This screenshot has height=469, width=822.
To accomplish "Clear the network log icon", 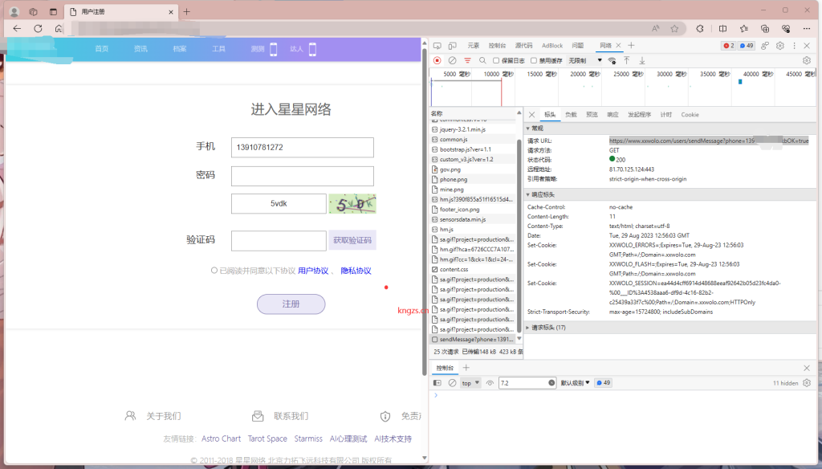I will [x=453, y=60].
